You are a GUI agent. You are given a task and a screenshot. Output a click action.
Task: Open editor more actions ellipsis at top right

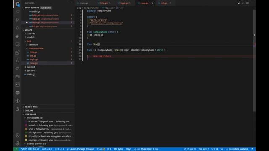252,3
